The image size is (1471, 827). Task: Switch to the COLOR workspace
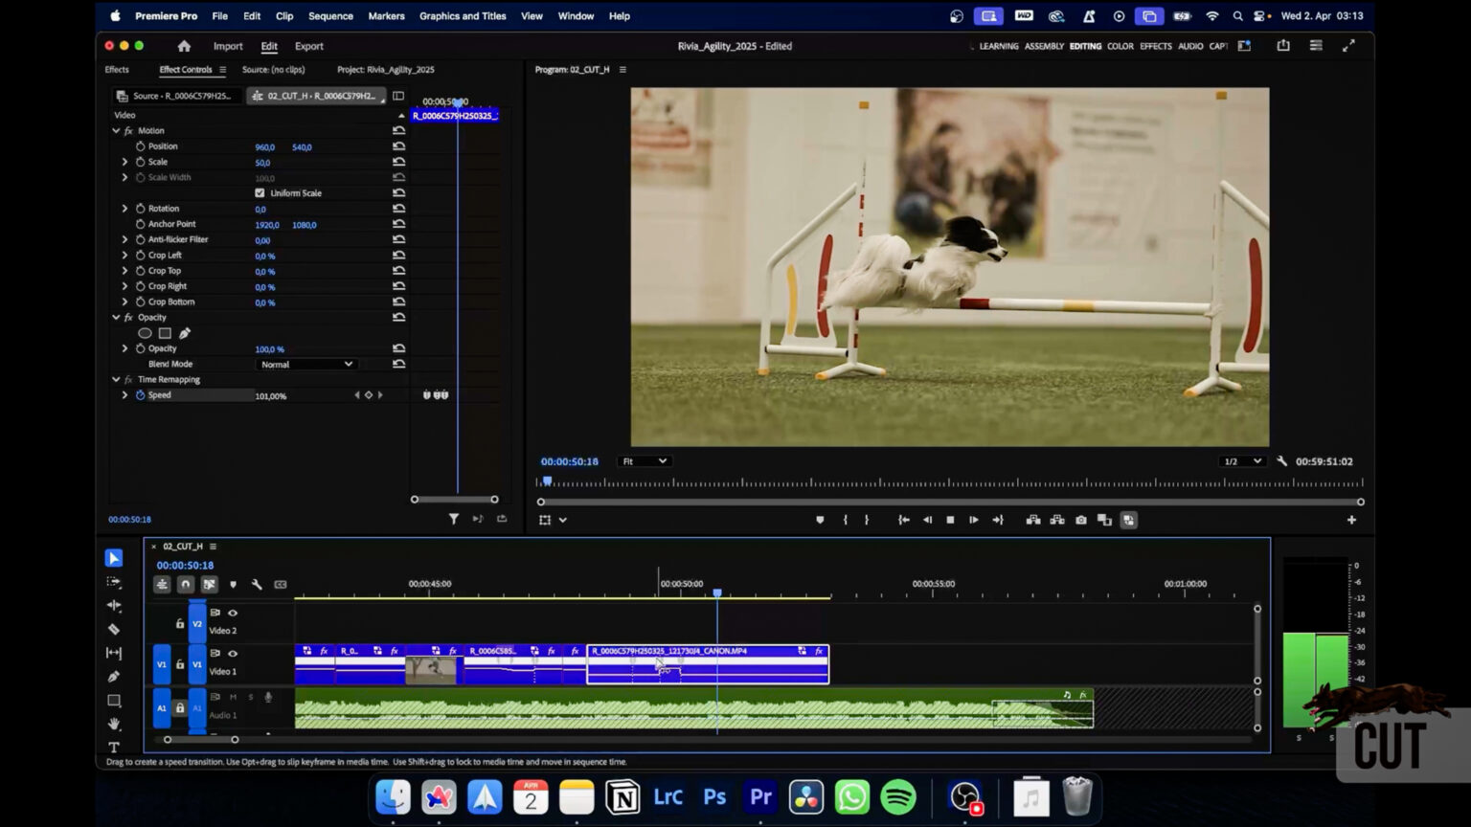coord(1120,46)
